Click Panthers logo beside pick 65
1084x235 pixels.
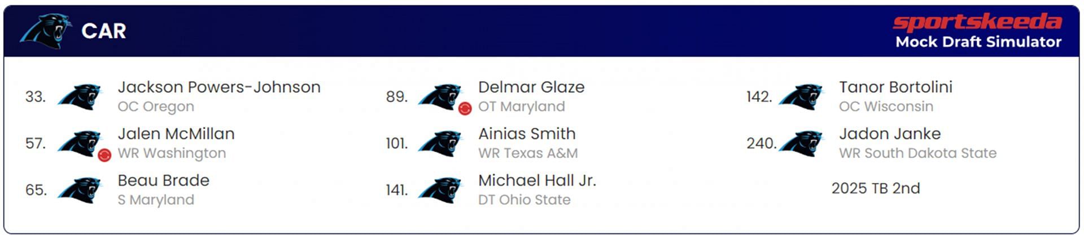tap(80, 190)
